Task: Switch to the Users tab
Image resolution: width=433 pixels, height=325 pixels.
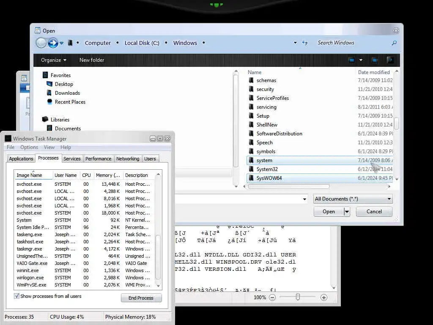Action: tap(150, 159)
